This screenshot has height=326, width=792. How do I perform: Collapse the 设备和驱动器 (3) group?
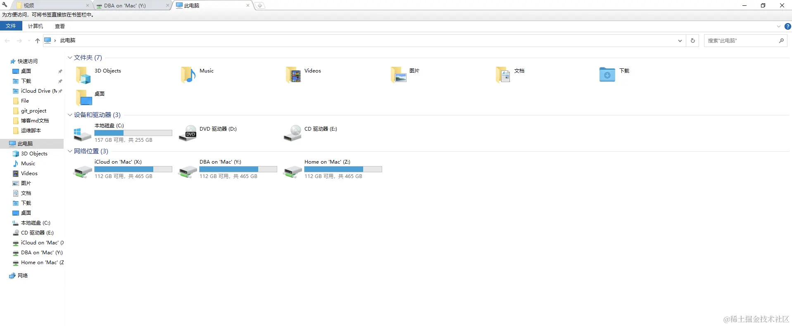[x=70, y=115]
